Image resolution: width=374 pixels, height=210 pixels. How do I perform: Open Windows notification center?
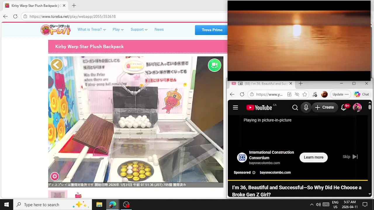coord(365,204)
